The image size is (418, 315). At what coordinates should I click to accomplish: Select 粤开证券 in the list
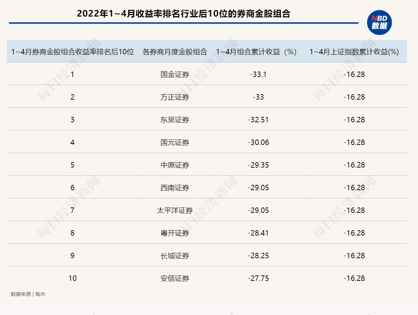coord(175,233)
